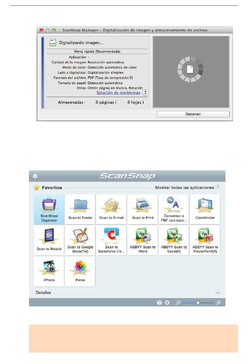Click 'Detección automática de color' value

112,67
